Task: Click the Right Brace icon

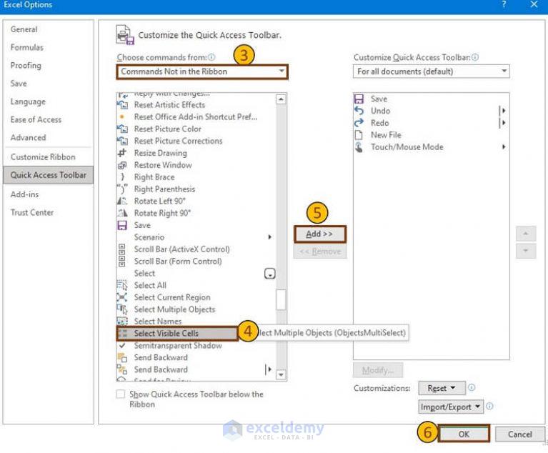Action: click(122, 177)
